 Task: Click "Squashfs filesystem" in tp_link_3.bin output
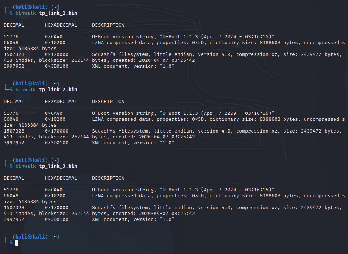click(120, 208)
